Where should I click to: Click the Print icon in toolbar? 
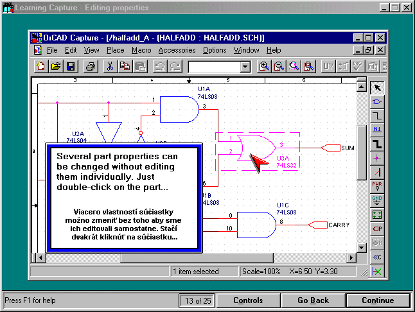tap(91, 66)
